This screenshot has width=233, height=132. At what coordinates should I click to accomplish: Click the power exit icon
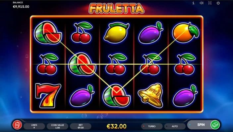point(218,3)
